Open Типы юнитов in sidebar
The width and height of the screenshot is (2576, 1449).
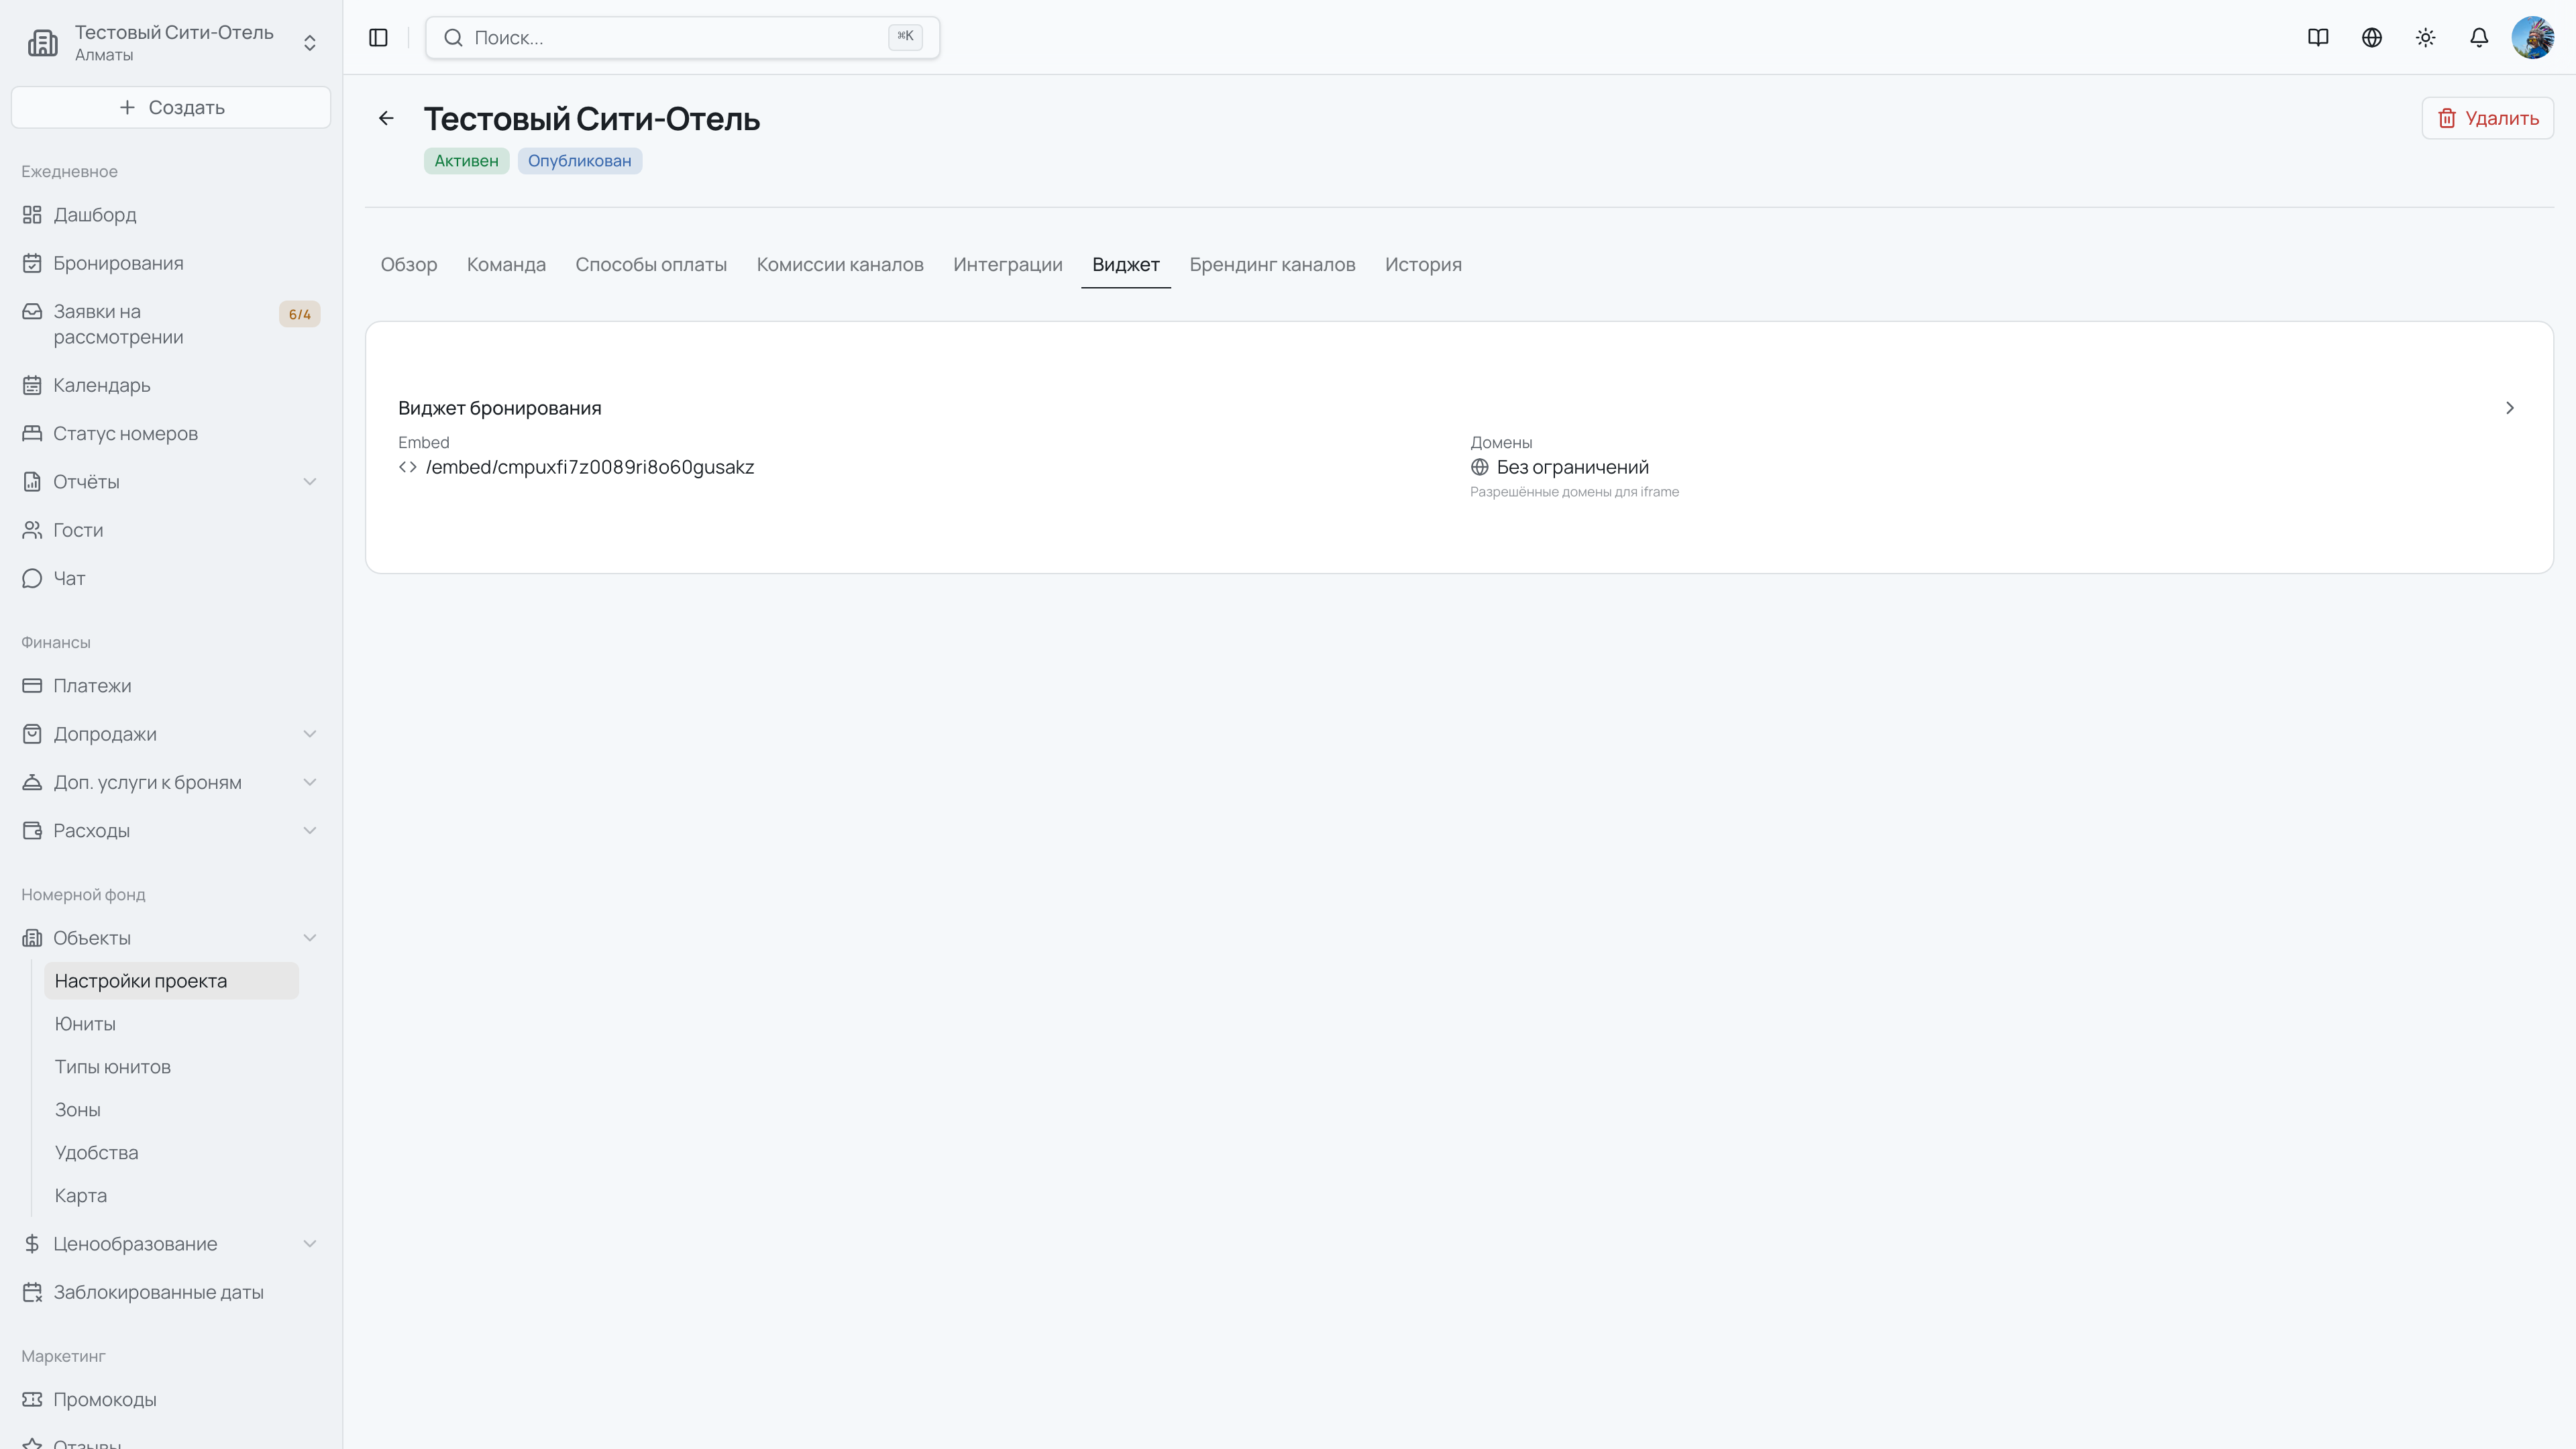[171, 1067]
